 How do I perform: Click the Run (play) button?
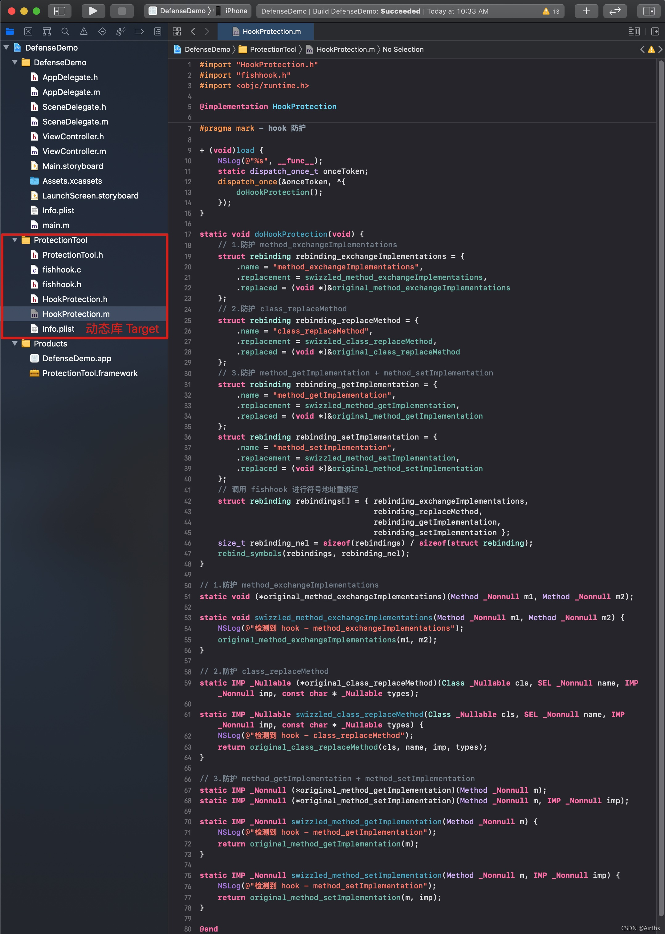coord(93,11)
